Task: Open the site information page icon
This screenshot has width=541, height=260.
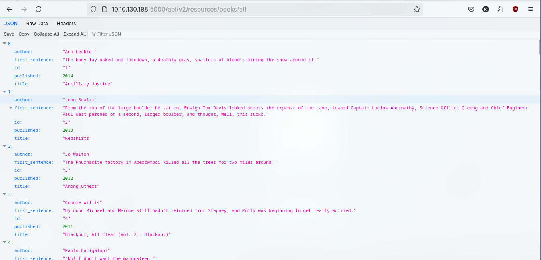Action: click(x=104, y=9)
